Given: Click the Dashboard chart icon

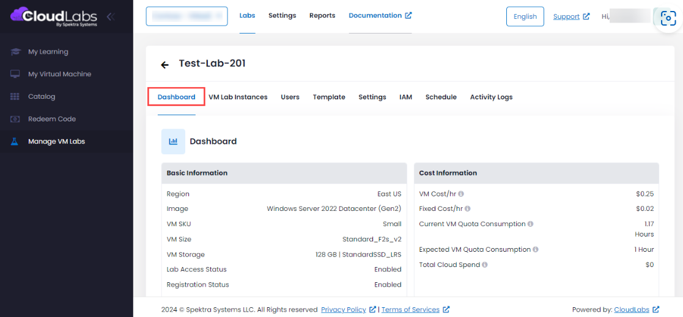Looking at the screenshot, I should click(174, 141).
